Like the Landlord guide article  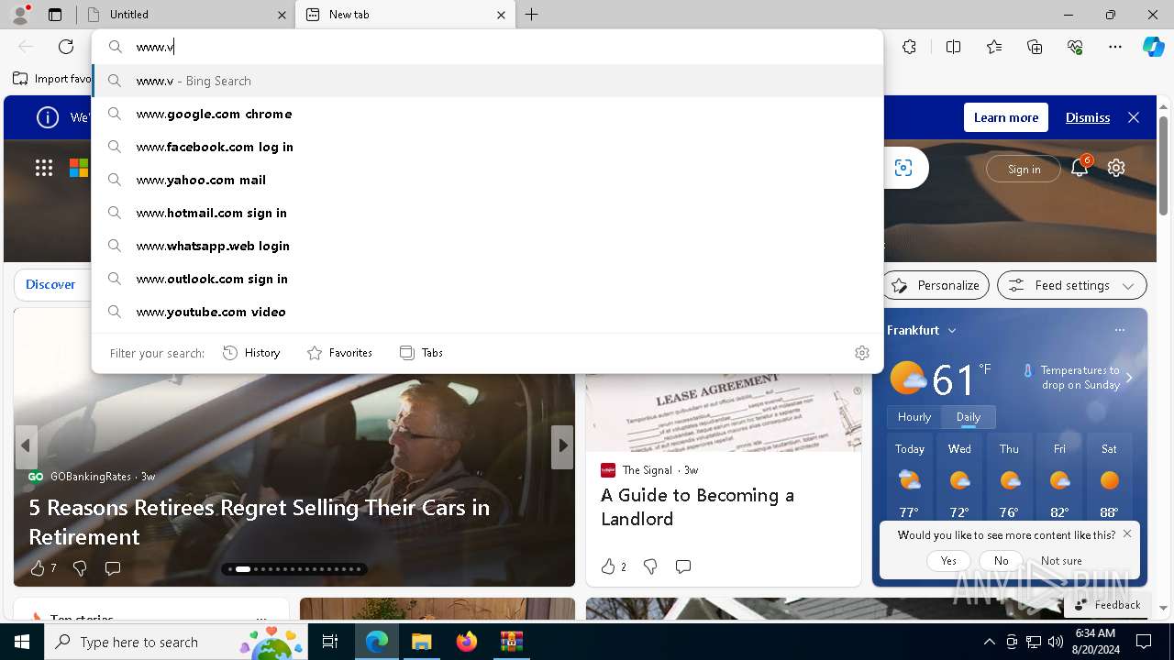tap(608, 566)
